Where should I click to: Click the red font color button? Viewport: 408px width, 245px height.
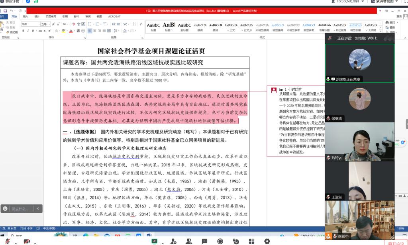click(x=71, y=31)
